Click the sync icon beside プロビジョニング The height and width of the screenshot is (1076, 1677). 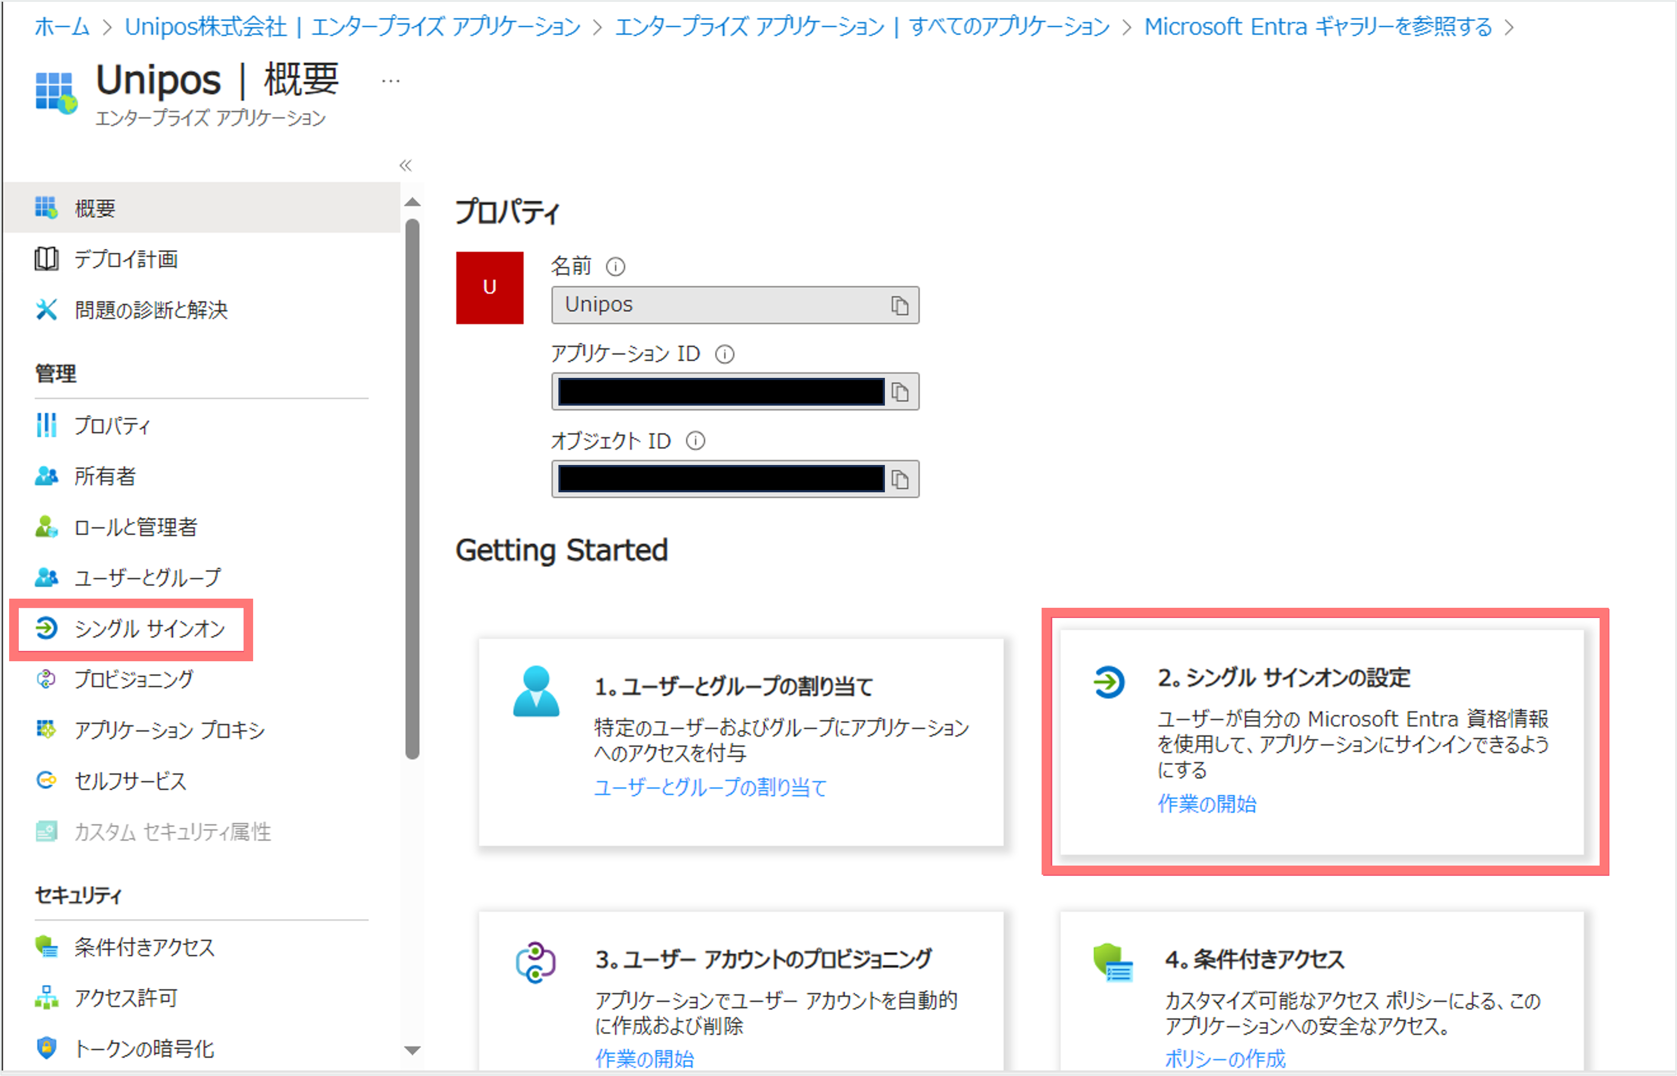[46, 679]
